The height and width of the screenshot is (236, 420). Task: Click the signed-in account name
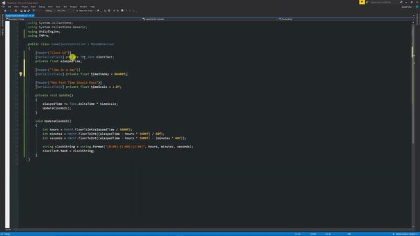pyautogui.click(x=406, y=7)
